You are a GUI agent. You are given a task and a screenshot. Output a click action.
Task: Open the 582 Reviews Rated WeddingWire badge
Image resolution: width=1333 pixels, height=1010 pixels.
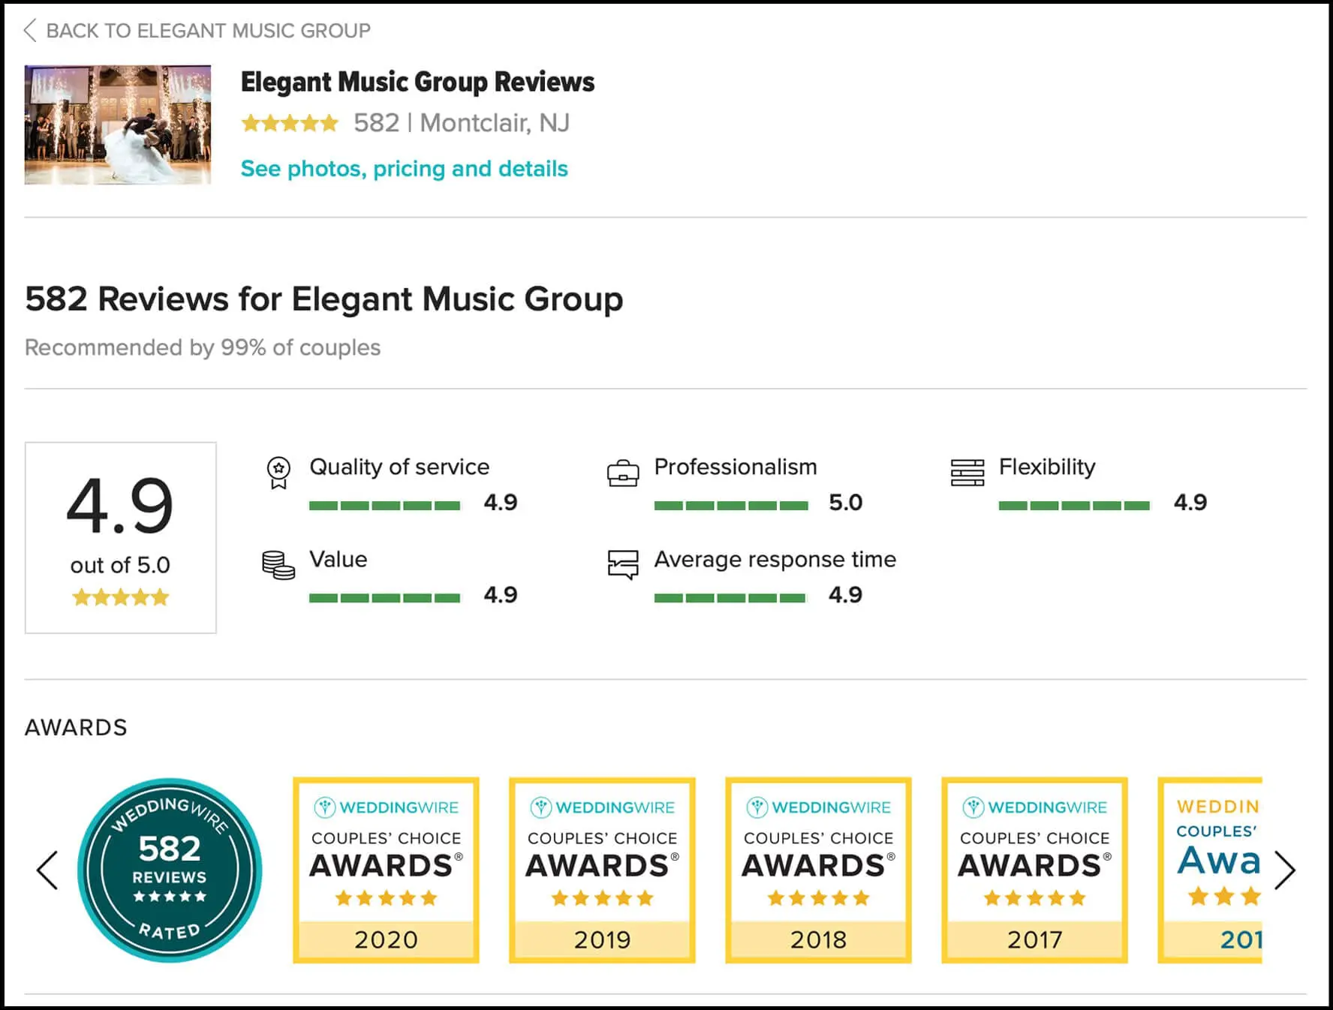pos(170,870)
